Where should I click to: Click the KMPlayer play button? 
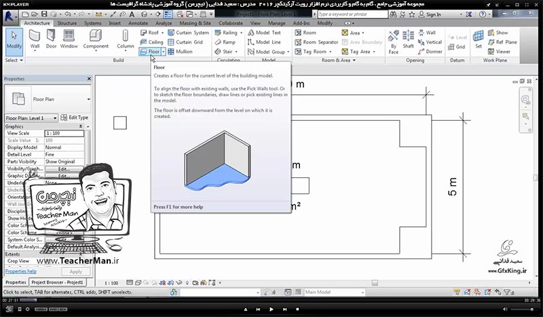[x=271, y=309]
